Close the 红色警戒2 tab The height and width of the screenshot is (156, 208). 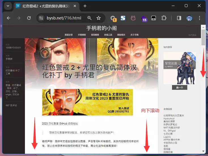75,6
